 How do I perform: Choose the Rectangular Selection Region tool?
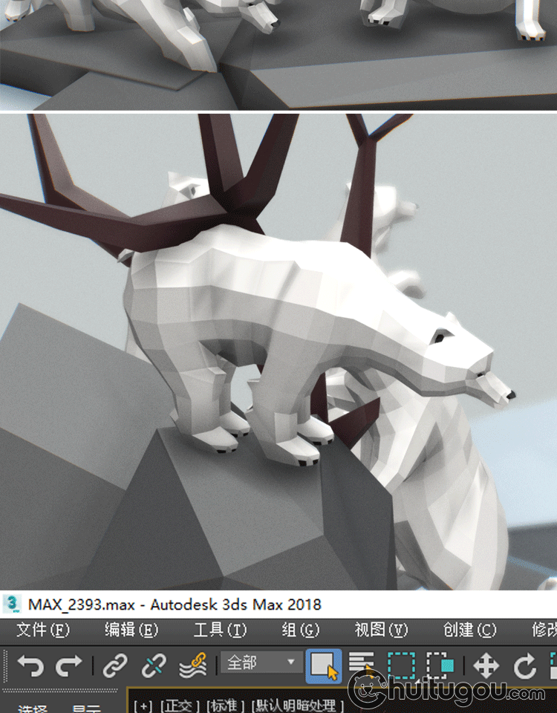click(x=401, y=665)
